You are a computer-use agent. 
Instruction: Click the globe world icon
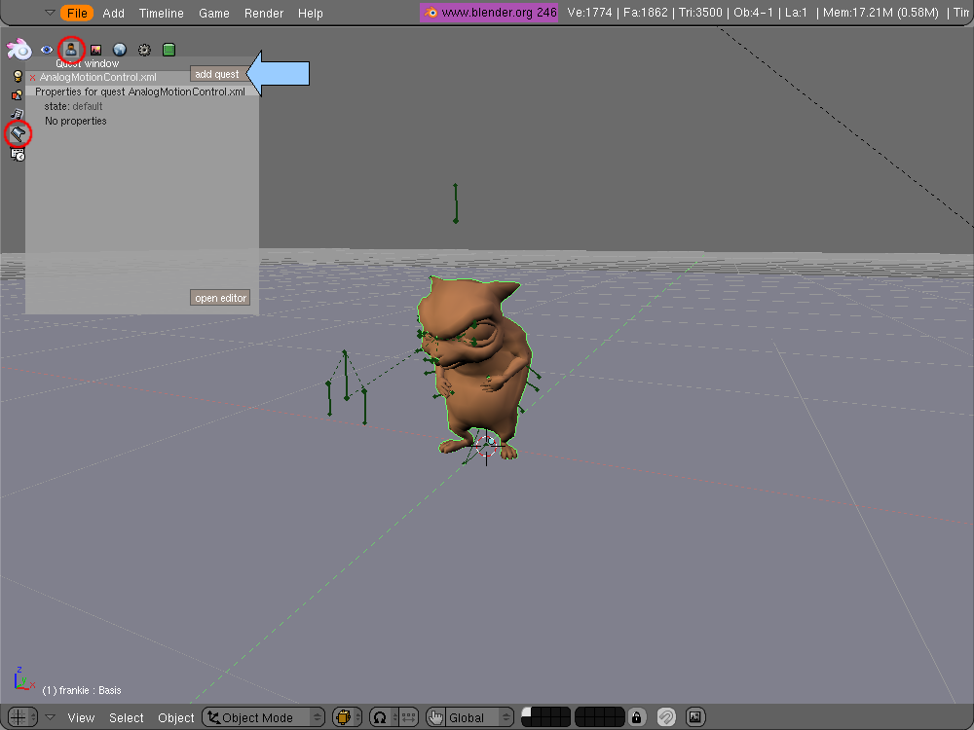tap(120, 50)
